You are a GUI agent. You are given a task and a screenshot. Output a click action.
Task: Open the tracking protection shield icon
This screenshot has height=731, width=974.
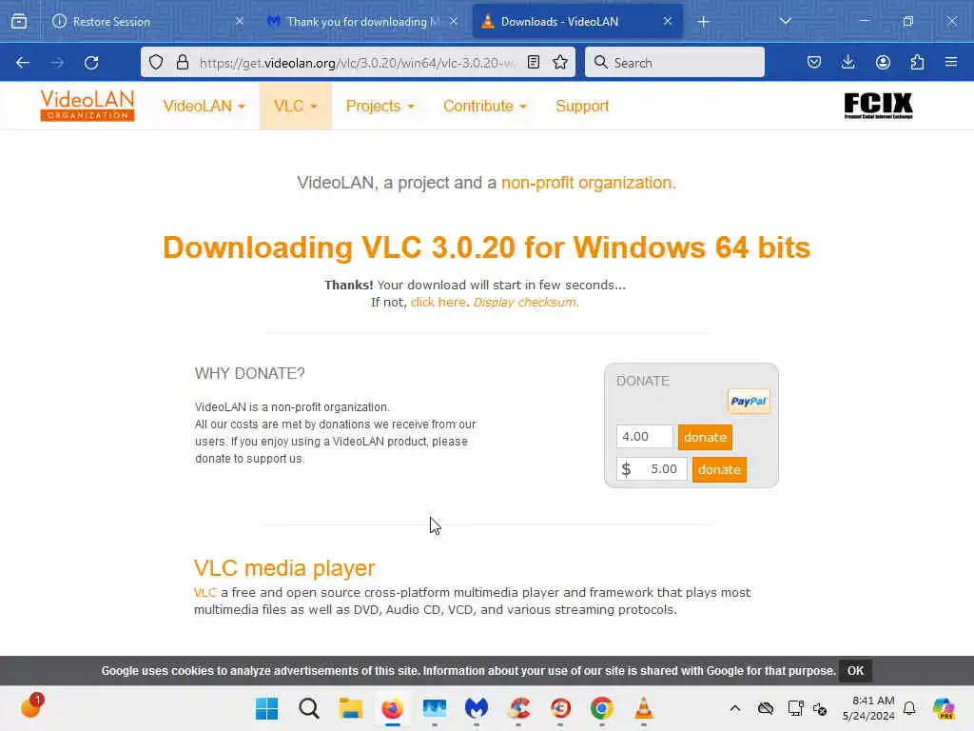(x=156, y=62)
